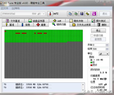Open the 信息 tab
114x95 pixels.
(26, 25)
